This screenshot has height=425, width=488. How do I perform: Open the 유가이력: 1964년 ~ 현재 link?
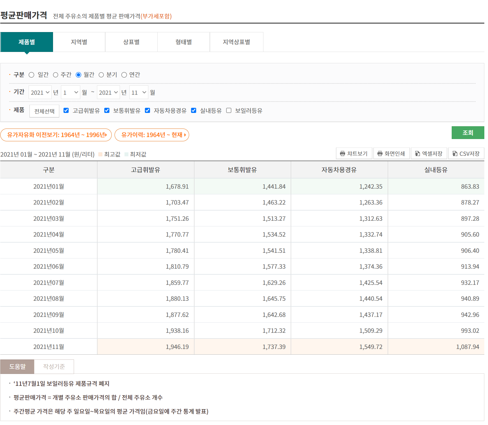(x=152, y=135)
